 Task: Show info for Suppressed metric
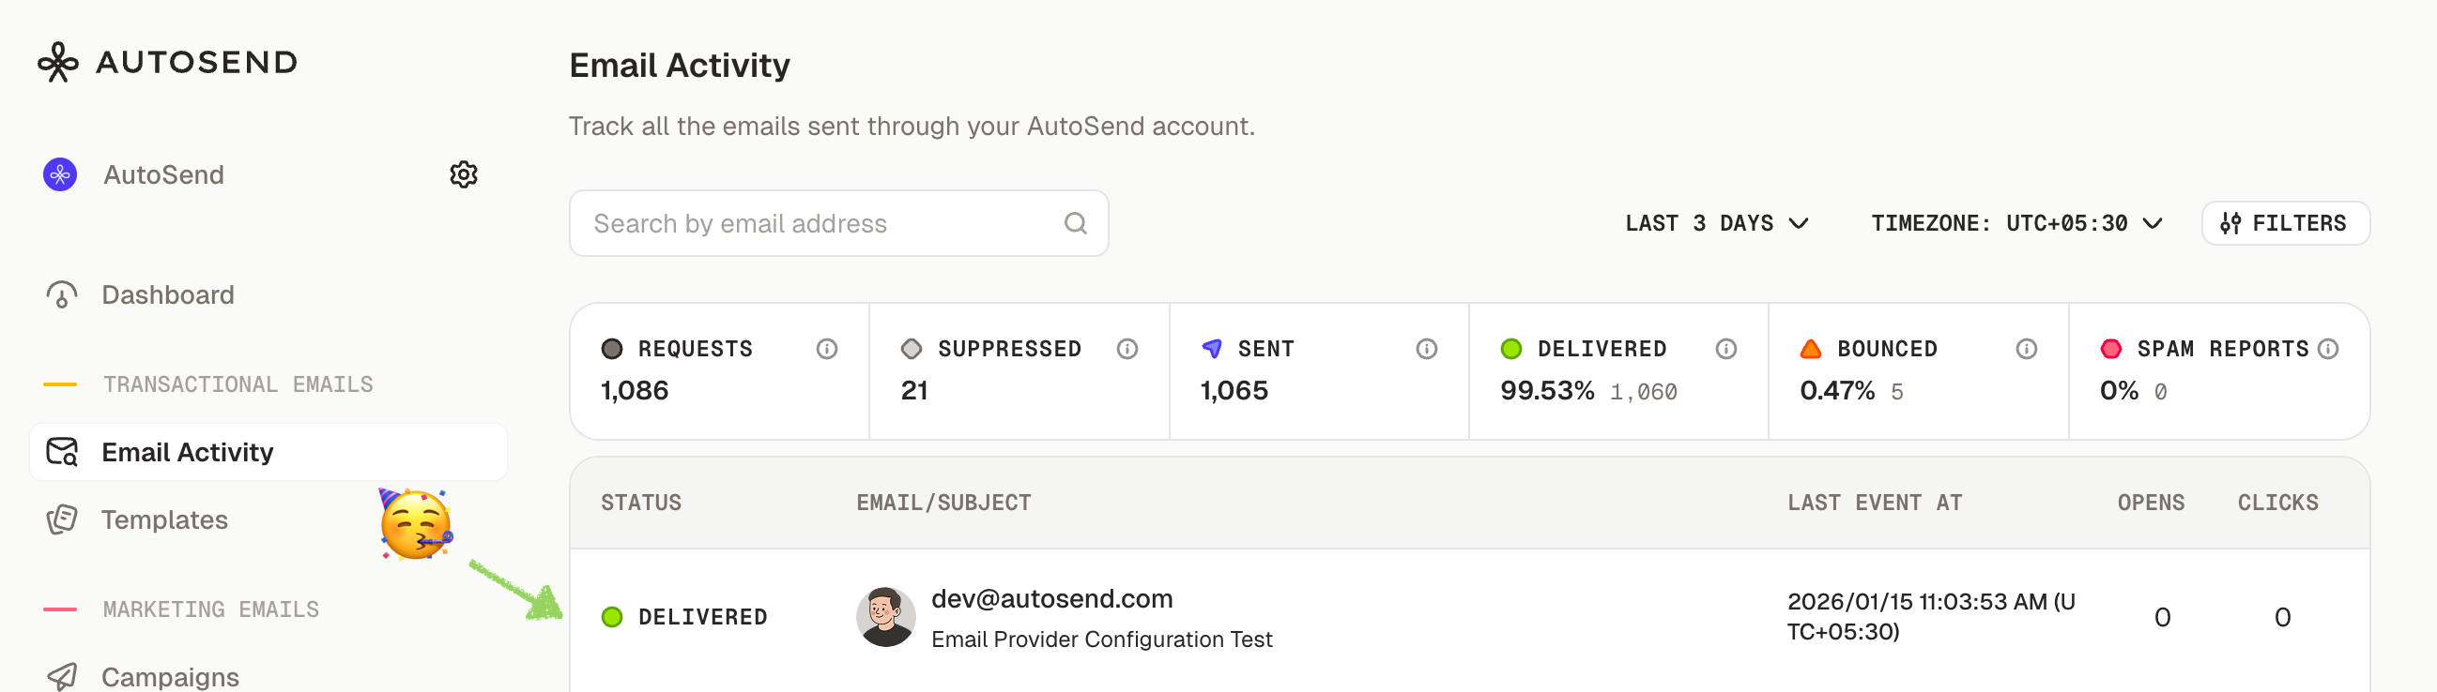point(1127,349)
